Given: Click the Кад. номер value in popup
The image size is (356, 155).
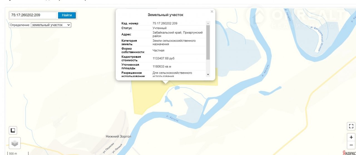Looking at the screenshot, I should click(165, 24).
